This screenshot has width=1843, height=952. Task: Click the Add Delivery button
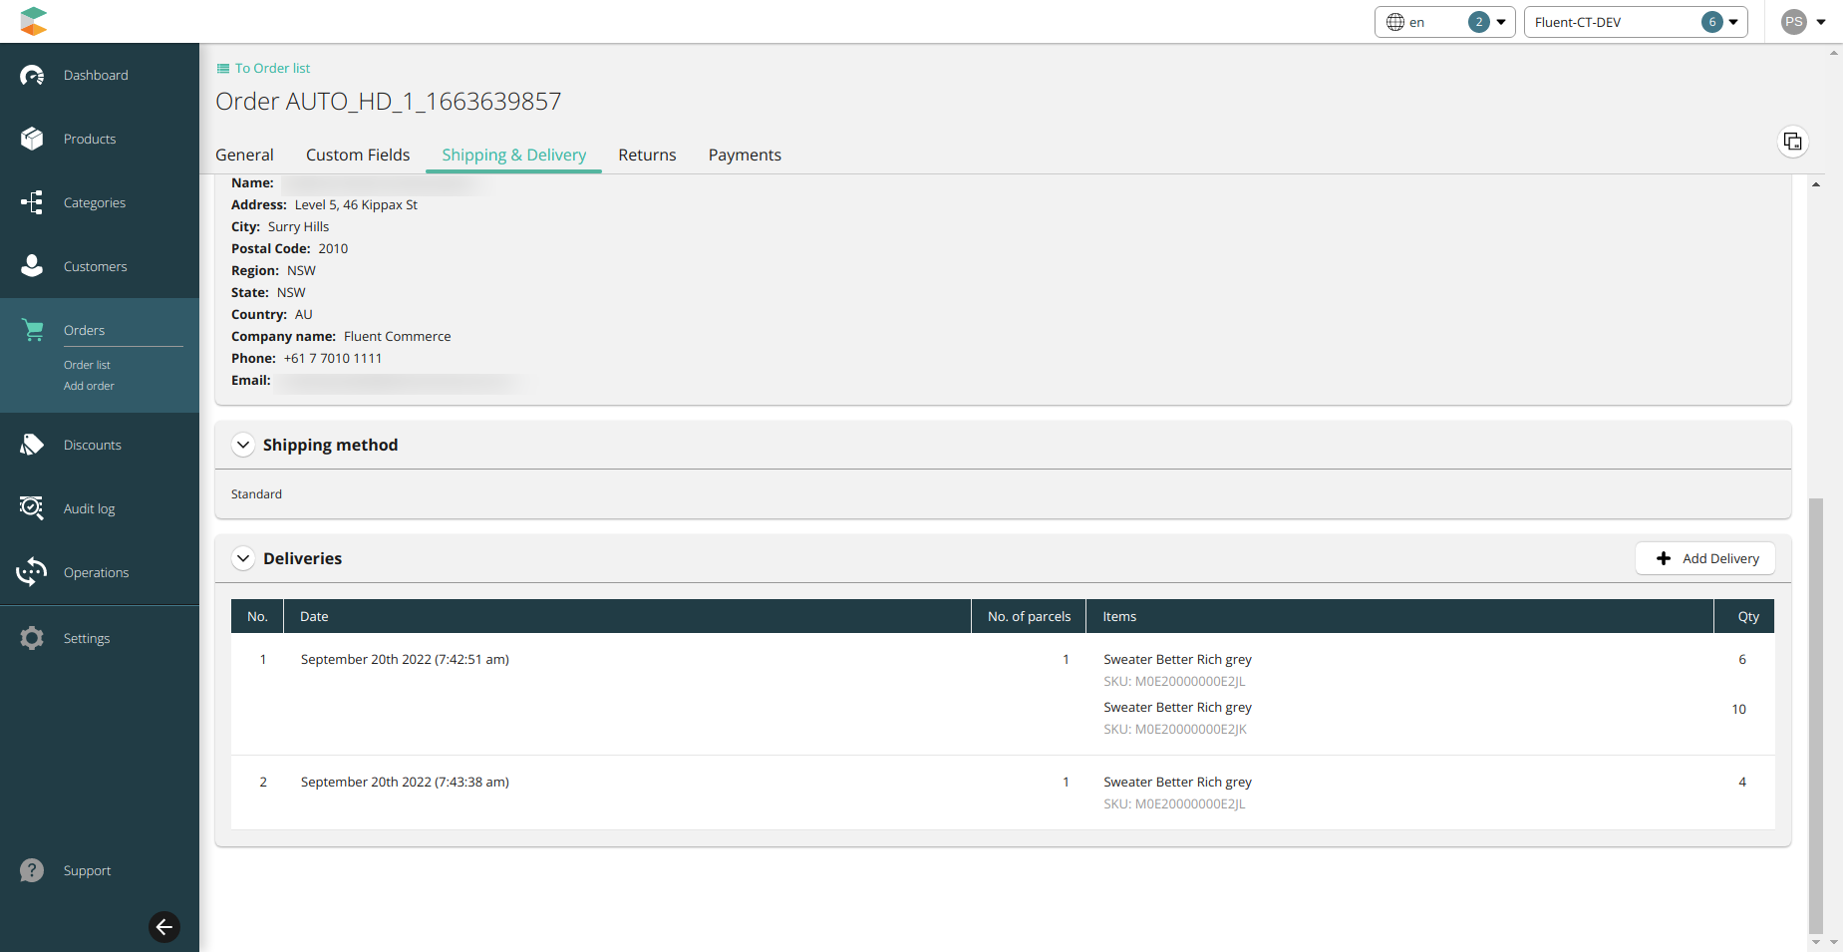tap(1705, 558)
